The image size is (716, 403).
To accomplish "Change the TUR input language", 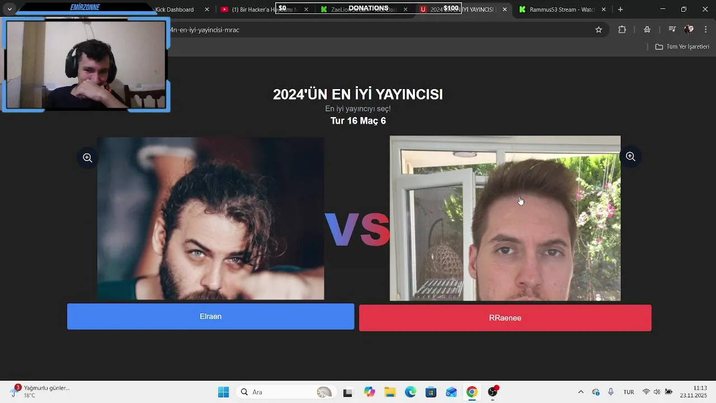I will 629,392.
